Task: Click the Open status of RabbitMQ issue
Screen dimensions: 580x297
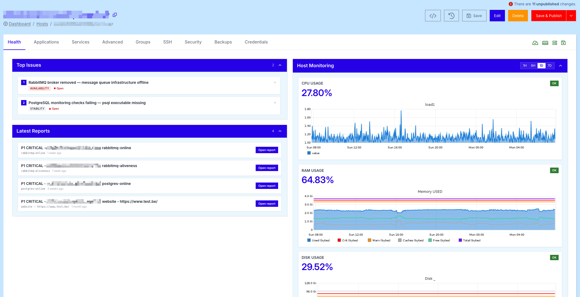Action: coord(59,89)
